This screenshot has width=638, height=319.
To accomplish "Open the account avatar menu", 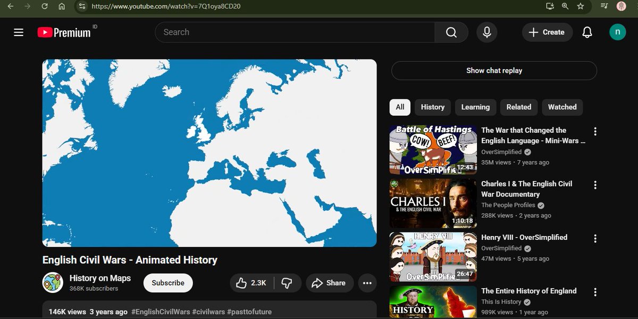I will click(x=617, y=32).
